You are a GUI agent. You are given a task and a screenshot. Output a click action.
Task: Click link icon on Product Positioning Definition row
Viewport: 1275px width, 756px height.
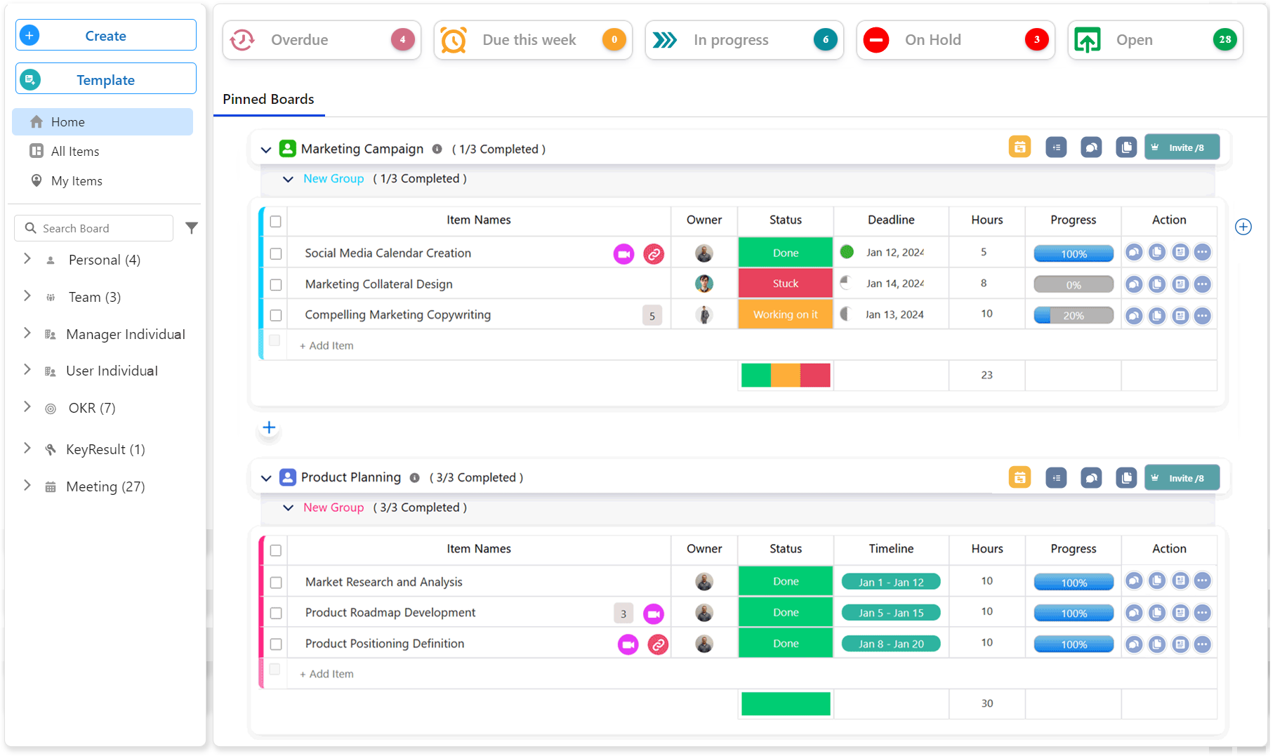(x=658, y=644)
